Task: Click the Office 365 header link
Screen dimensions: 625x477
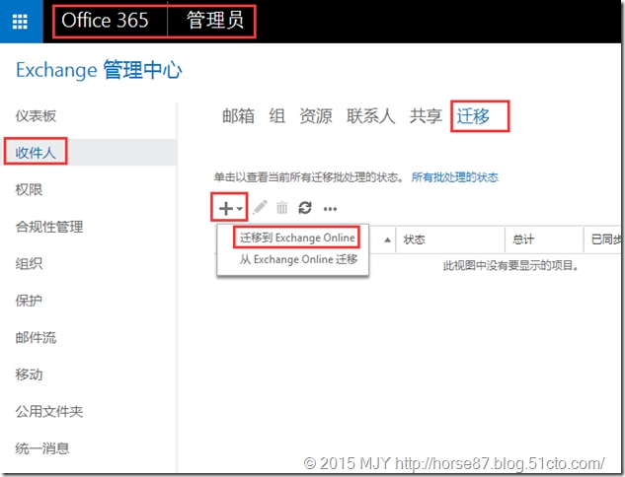Action: tap(105, 21)
